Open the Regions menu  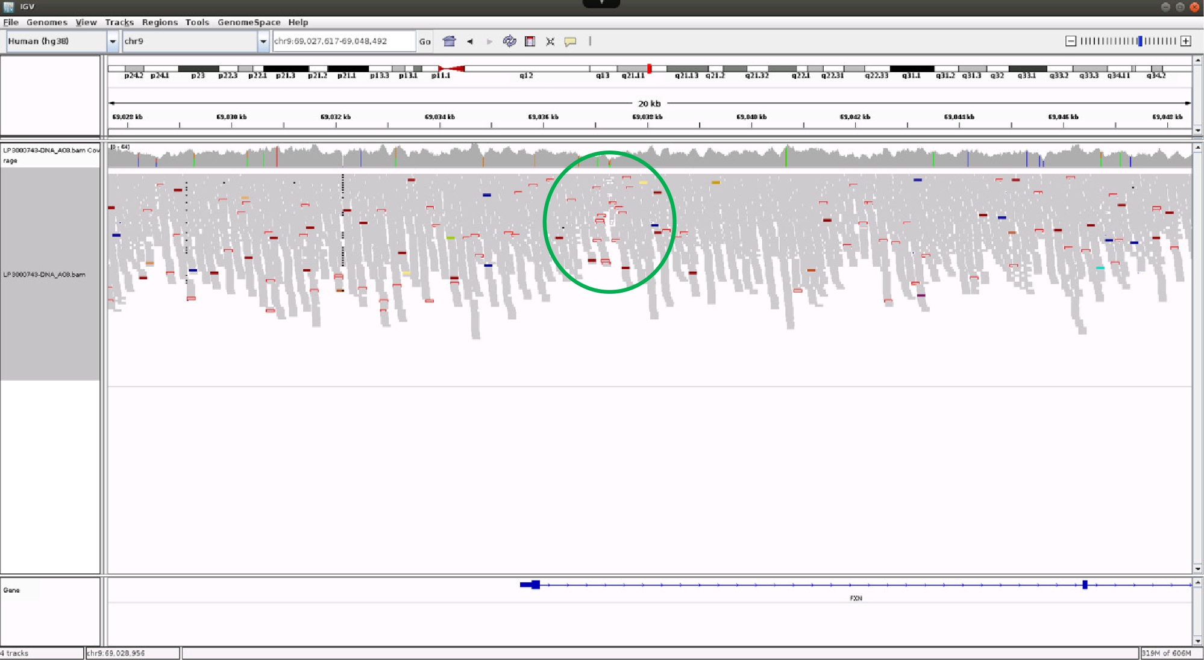pos(160,22)
